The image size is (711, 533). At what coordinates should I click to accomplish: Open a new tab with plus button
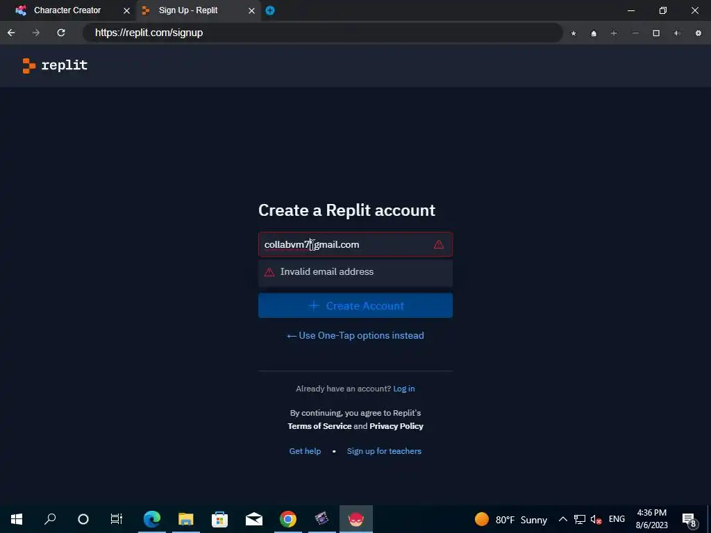(270, 10)
